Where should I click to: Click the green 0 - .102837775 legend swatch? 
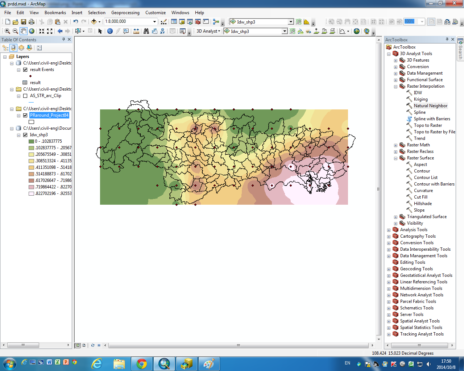tap(32, 141)
